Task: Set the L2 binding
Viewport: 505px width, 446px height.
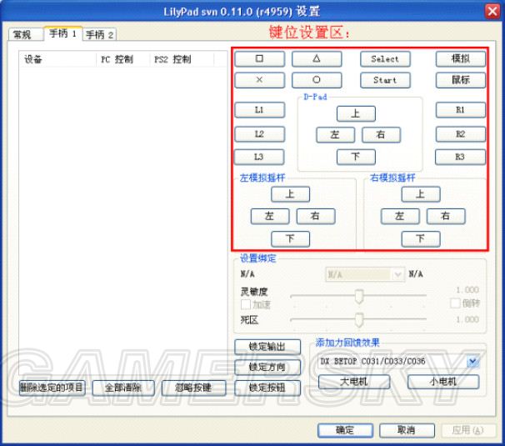Action: tap(260, 134)
